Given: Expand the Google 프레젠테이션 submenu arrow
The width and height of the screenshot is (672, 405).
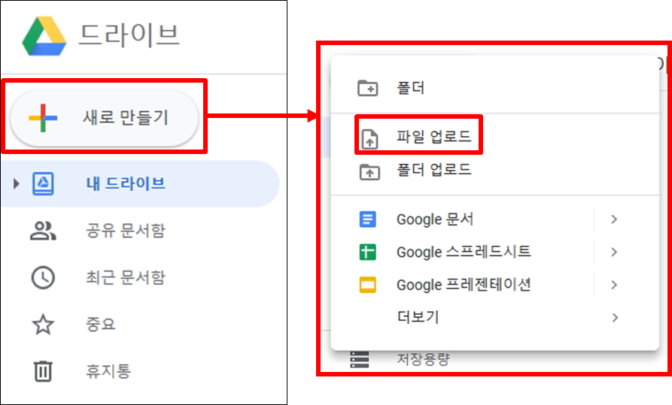Looking at the screenshot, I should click(614, 285).
